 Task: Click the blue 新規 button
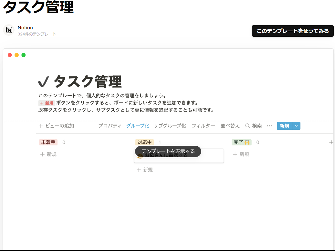pyautogui.click(x=284, y=126)
